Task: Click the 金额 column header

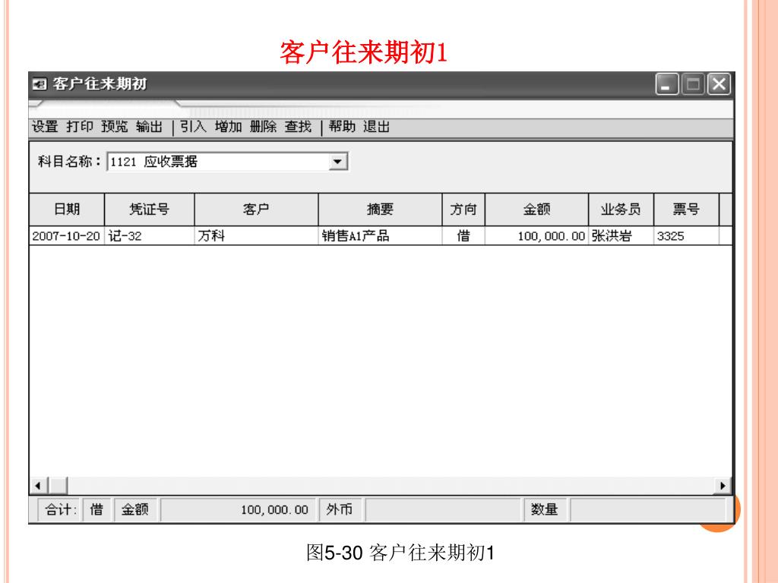Action: [x=537, y=210]
